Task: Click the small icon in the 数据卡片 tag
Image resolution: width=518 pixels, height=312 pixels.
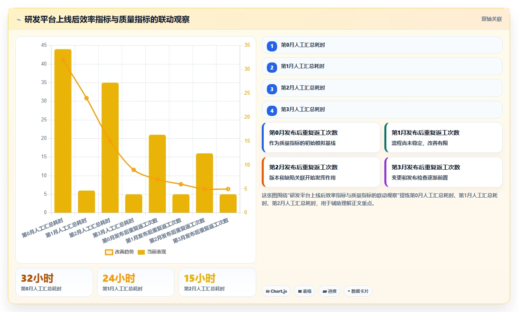Action: pyautogui.click(x=349, y=292)
